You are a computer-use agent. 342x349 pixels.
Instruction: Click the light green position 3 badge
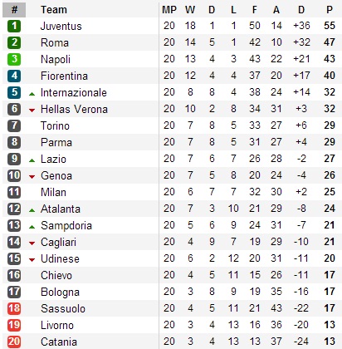coord(14,59)
